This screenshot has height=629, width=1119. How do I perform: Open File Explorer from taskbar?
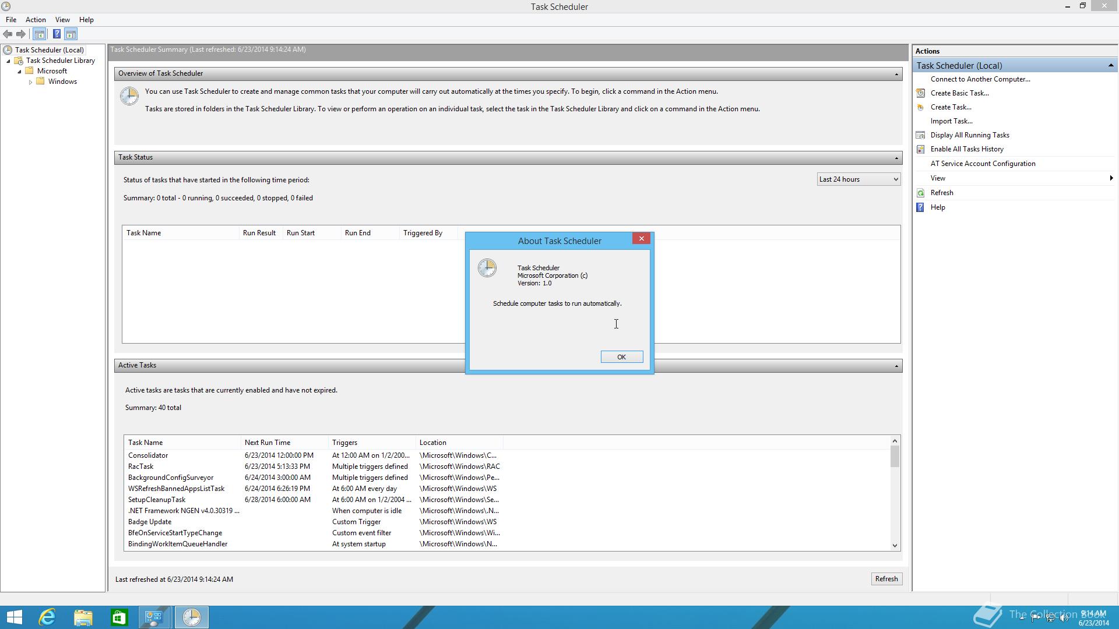click(83, 617)
